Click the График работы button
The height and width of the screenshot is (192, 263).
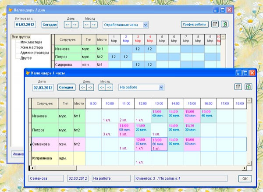pyautogui.click(x=194, y=25)
